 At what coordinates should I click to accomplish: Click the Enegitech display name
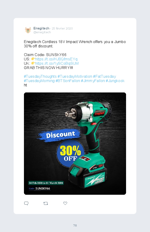(x=41, y=28)
